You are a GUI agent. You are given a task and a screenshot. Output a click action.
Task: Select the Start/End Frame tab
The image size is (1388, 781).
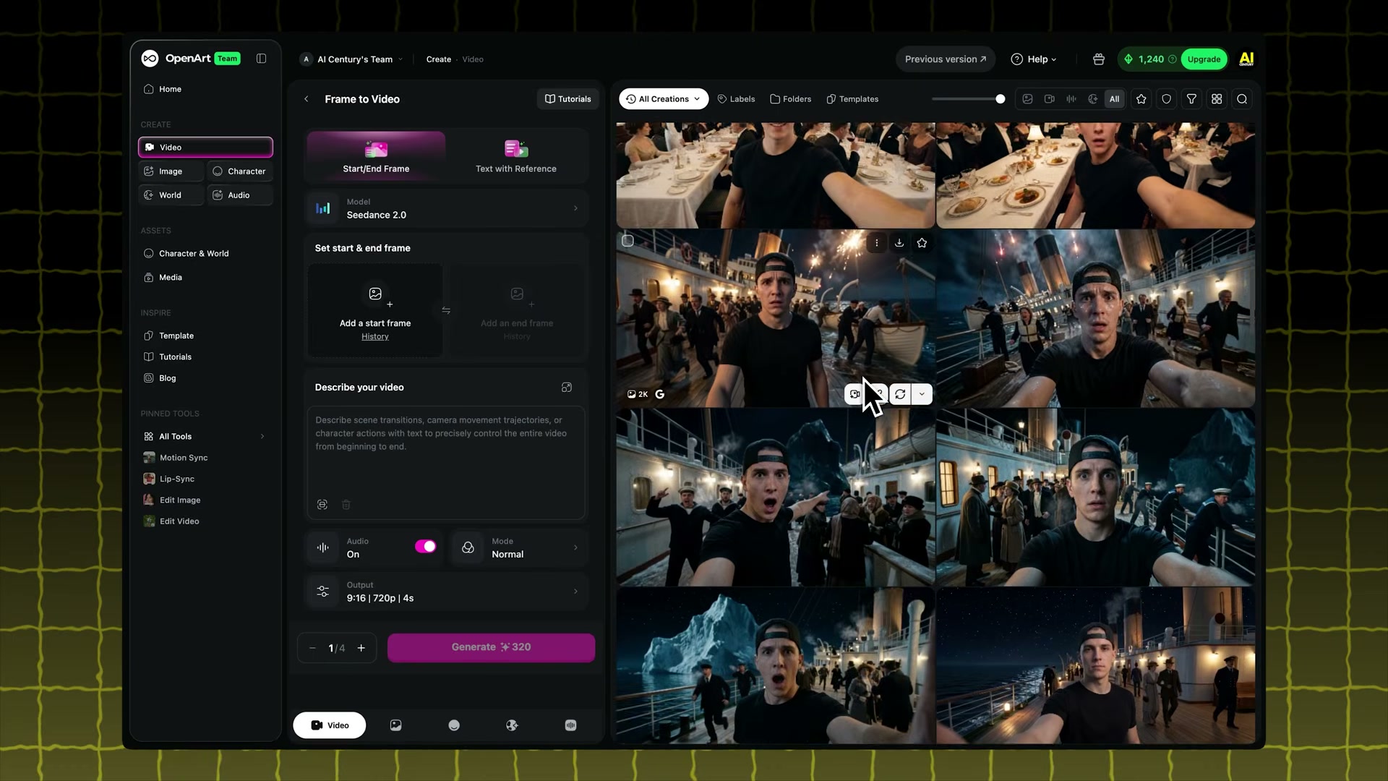[x=376, y=155]
